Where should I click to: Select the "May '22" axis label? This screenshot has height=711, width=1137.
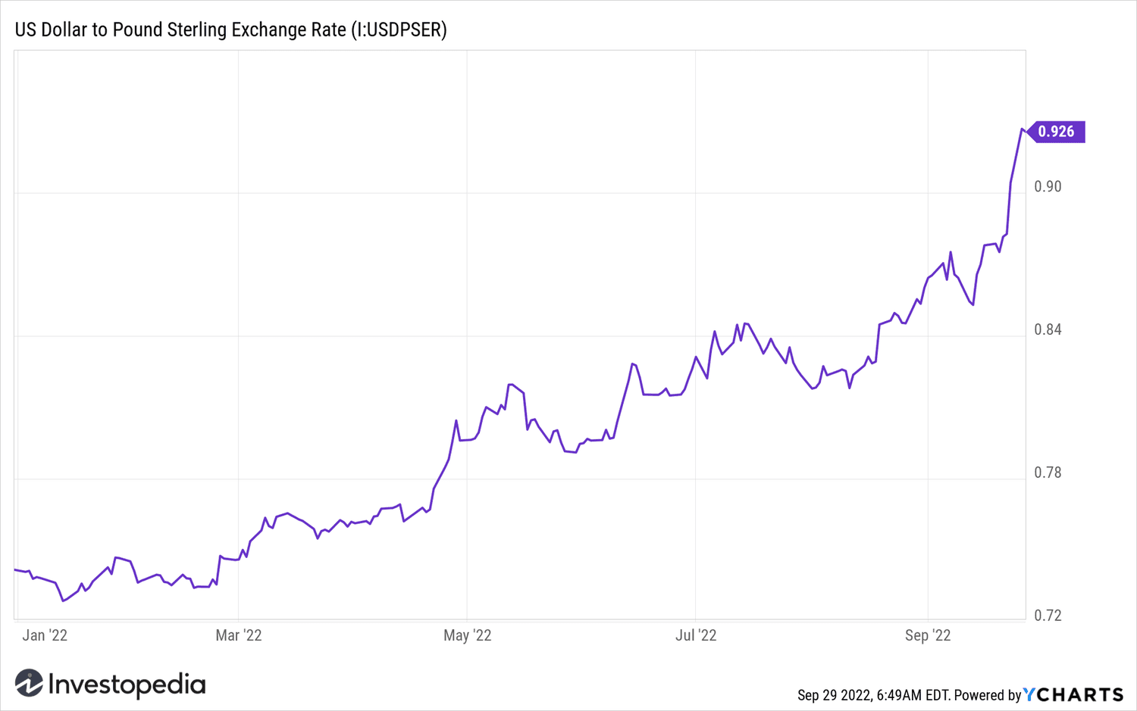coord(468,635)
